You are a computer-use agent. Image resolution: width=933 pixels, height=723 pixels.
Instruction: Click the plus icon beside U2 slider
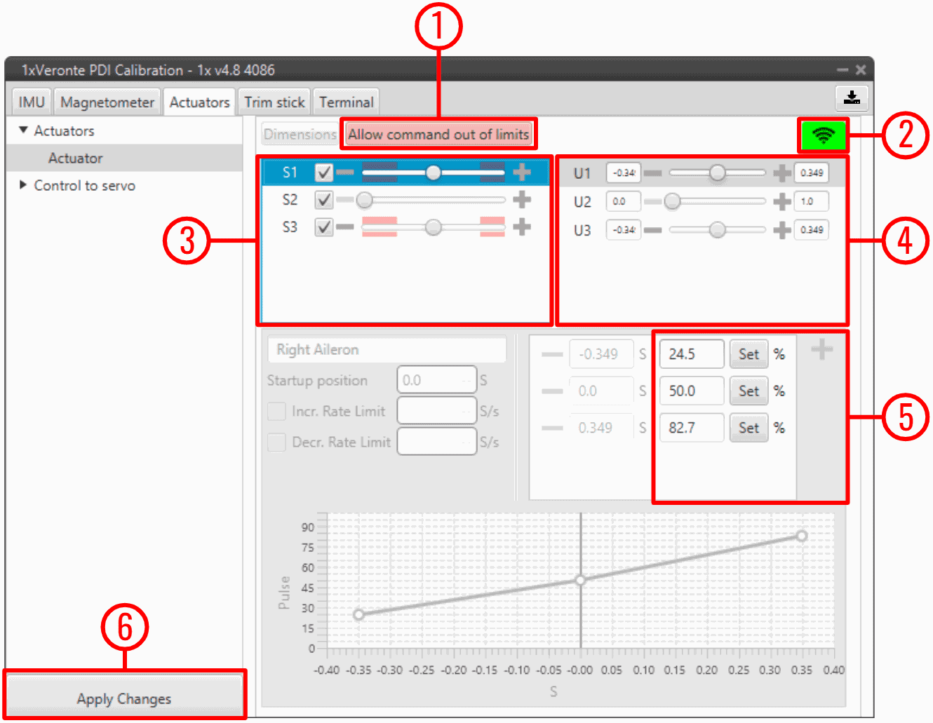(x=781, y=202)
